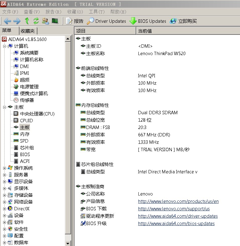Open the 工具(T) menu
The height and width of the screenshot is (246, 240).
(x=96, y=12)
